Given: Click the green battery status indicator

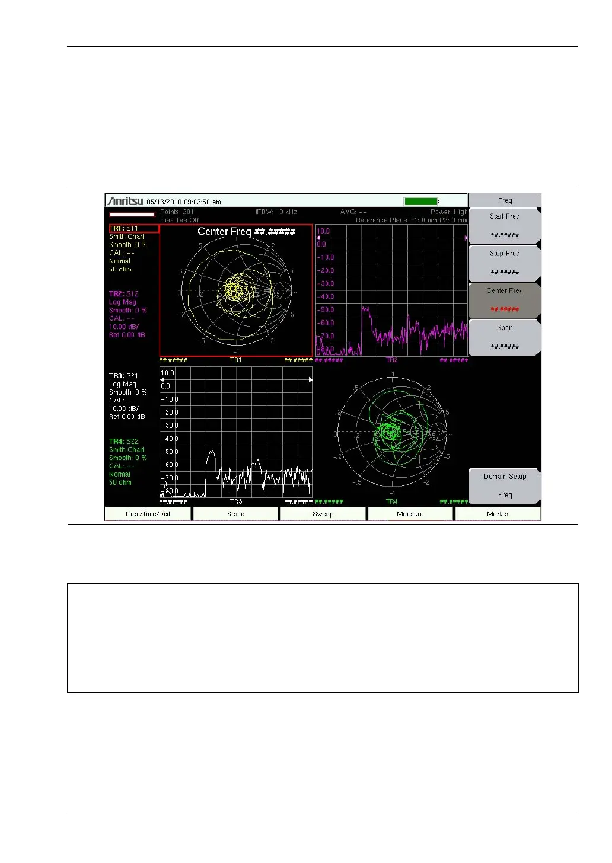Looking at the screenshot, I should (x=421, y=202).
